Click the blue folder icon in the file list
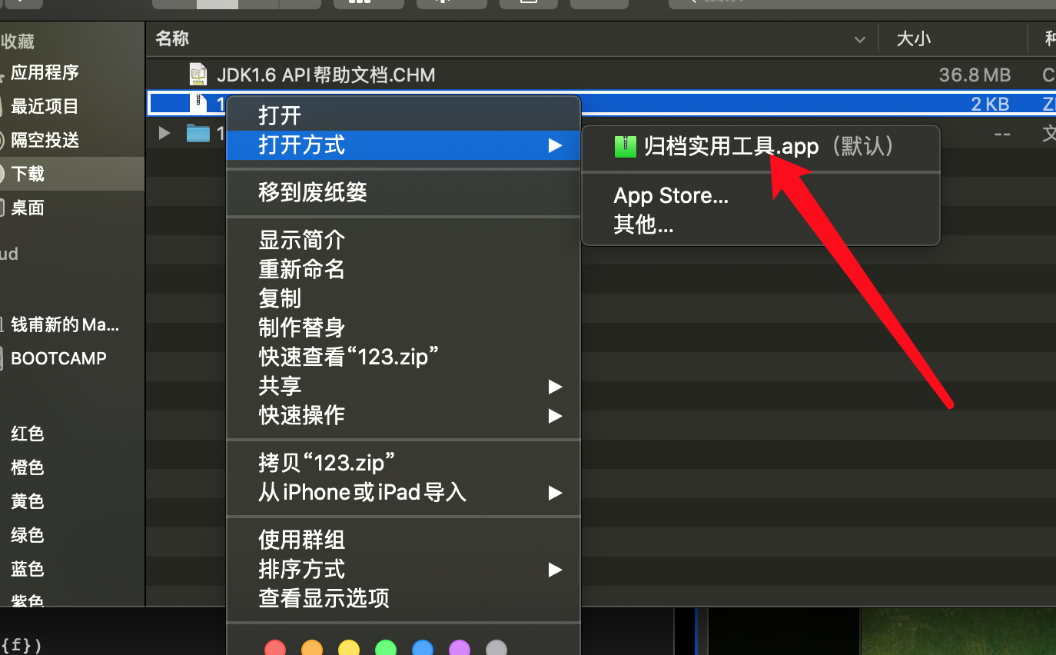The height and width of the screenshot is (655, 1056). (x=198, y=132)
